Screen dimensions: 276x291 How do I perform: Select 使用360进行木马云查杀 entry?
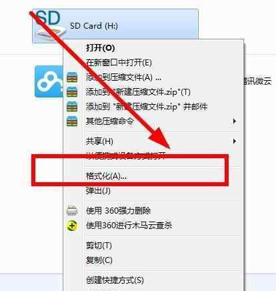129,226
